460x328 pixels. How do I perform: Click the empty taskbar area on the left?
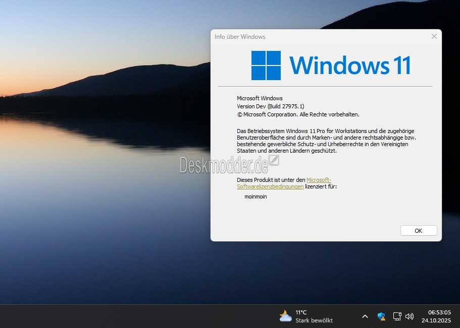126,316
